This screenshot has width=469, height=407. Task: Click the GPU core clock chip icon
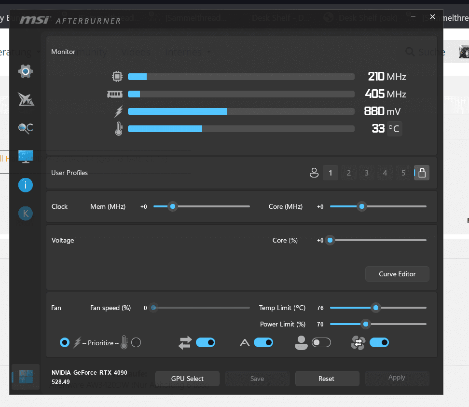click(x=117, y=77)
